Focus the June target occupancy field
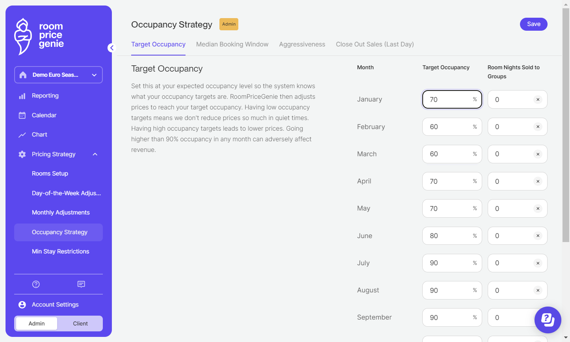Screen dimensions: 570x342 pos(452,236)
